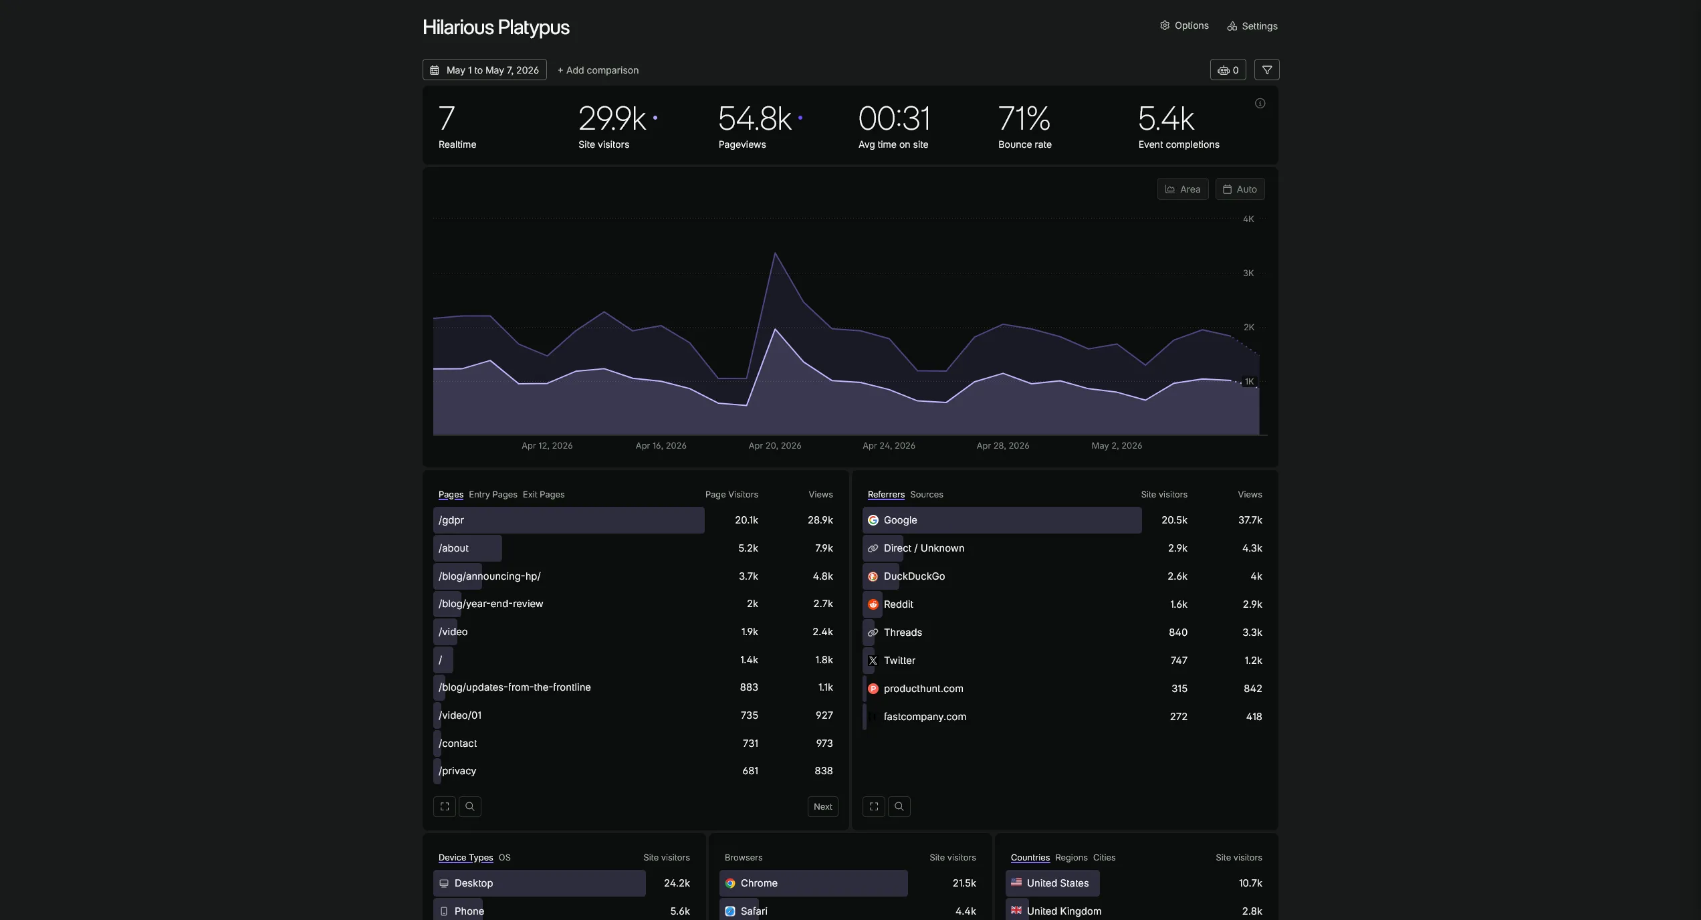
Task: Click Next in the Pages panel
Action: click(x=822, y=806)
